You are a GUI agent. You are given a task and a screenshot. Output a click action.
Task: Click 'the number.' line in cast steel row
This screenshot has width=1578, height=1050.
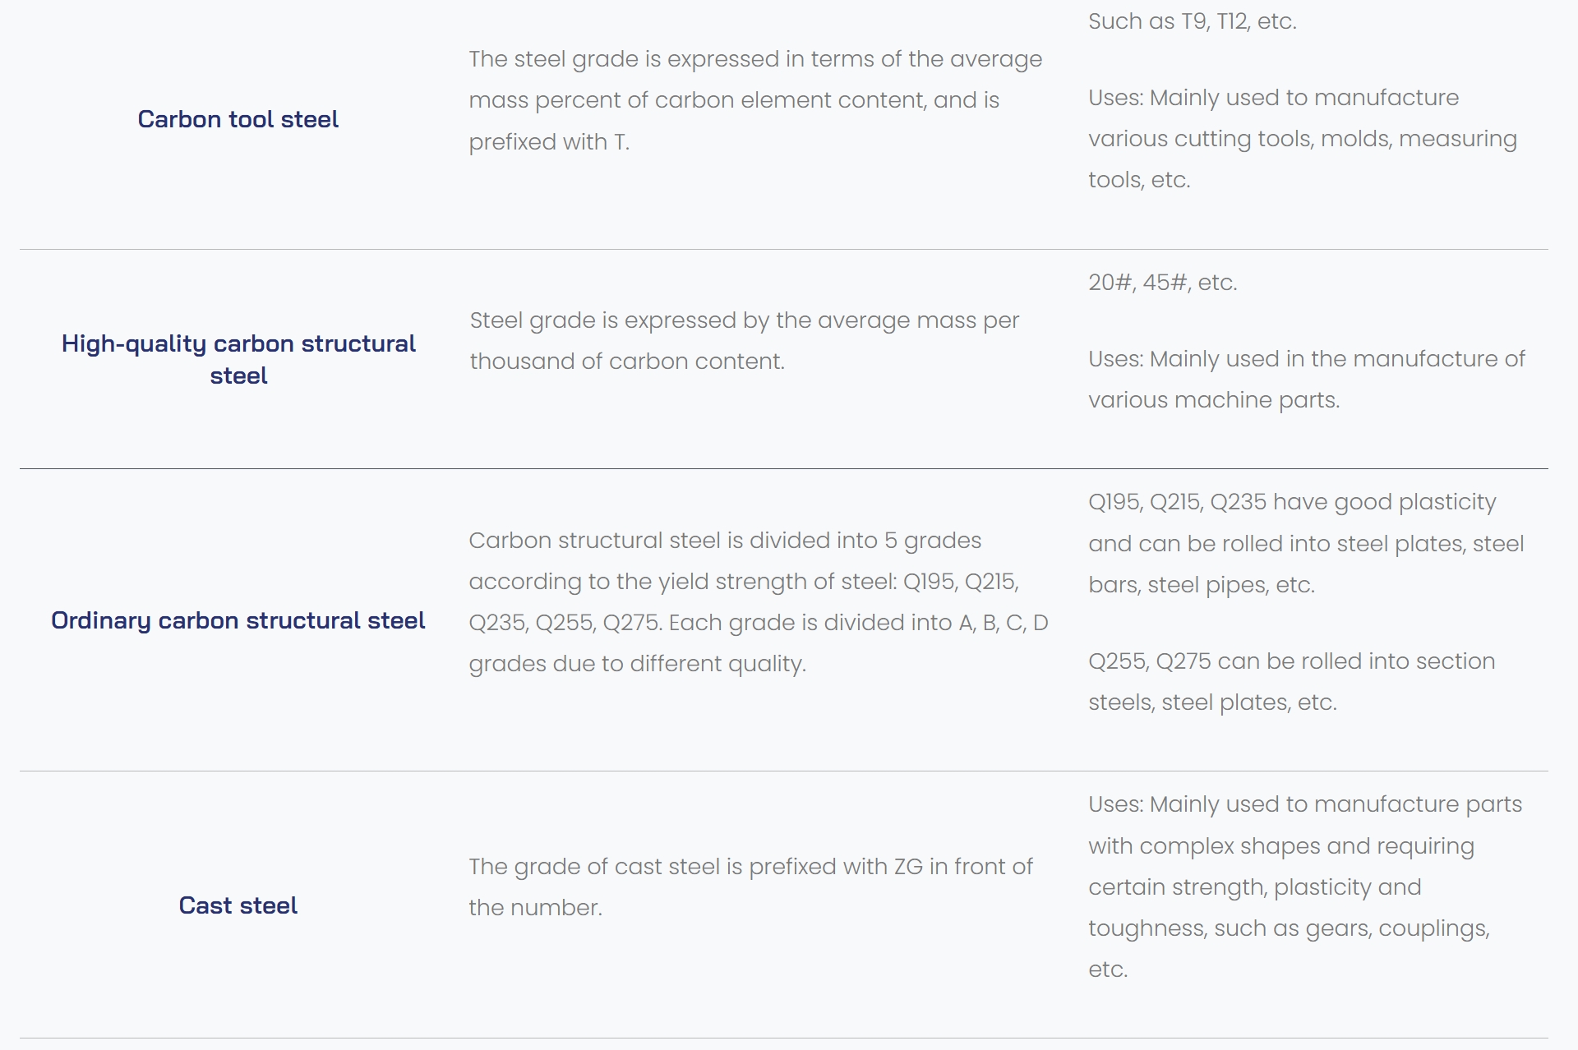point(535,908)
